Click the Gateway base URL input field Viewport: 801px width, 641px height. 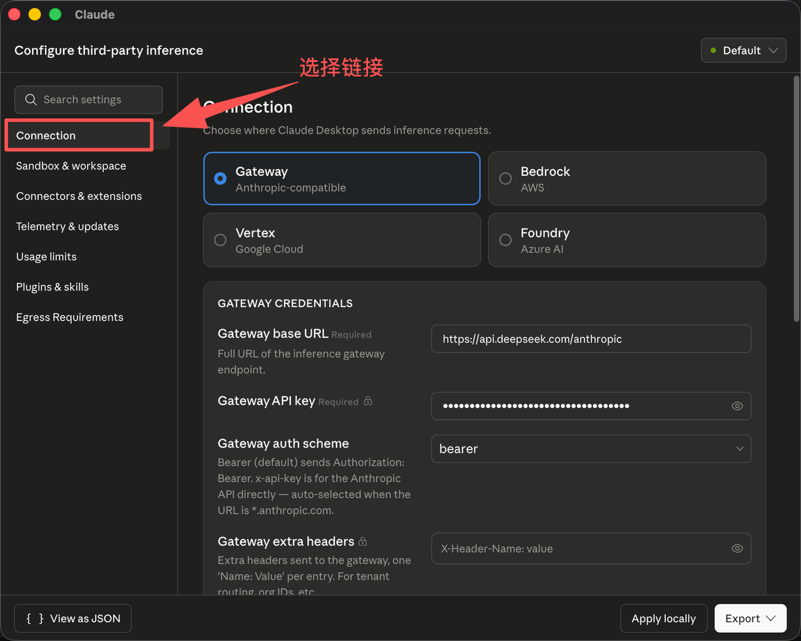point(591,339)
